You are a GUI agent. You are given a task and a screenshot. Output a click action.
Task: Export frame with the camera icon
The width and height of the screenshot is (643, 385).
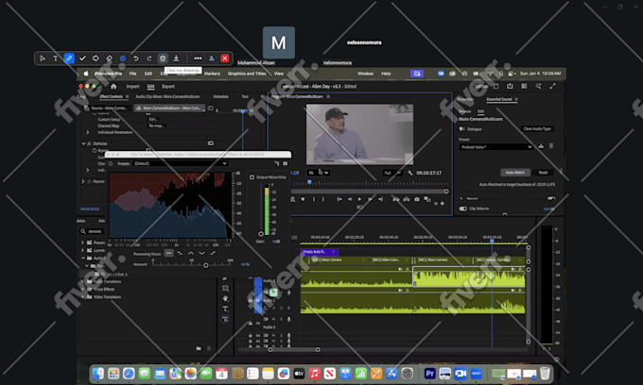(417, 199)
